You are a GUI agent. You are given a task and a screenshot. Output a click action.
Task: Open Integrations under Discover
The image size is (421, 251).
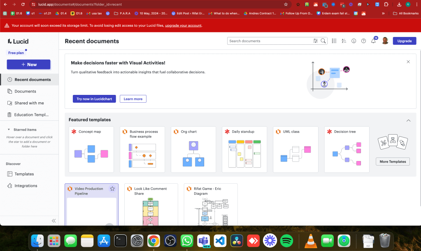coord(29,186)
